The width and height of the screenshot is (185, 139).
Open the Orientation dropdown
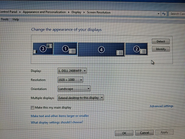74,89
